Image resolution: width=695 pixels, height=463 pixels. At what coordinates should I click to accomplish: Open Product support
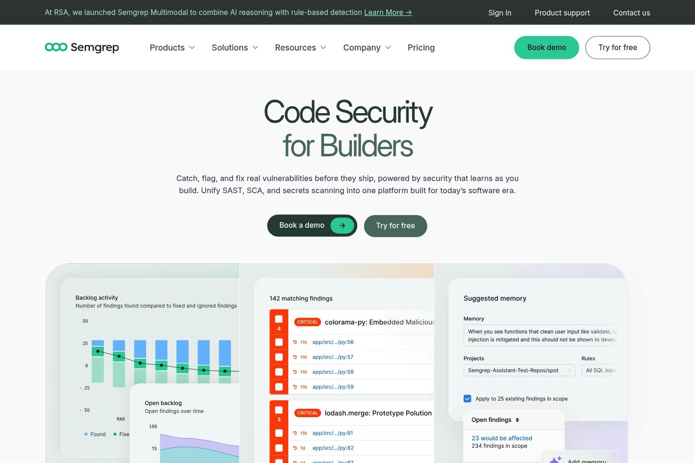point(562,13)
